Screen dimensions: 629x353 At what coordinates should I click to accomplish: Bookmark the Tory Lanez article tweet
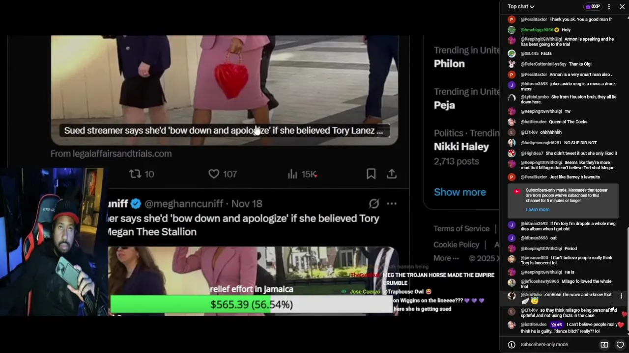pyautogui.click(x=371, y=174)
